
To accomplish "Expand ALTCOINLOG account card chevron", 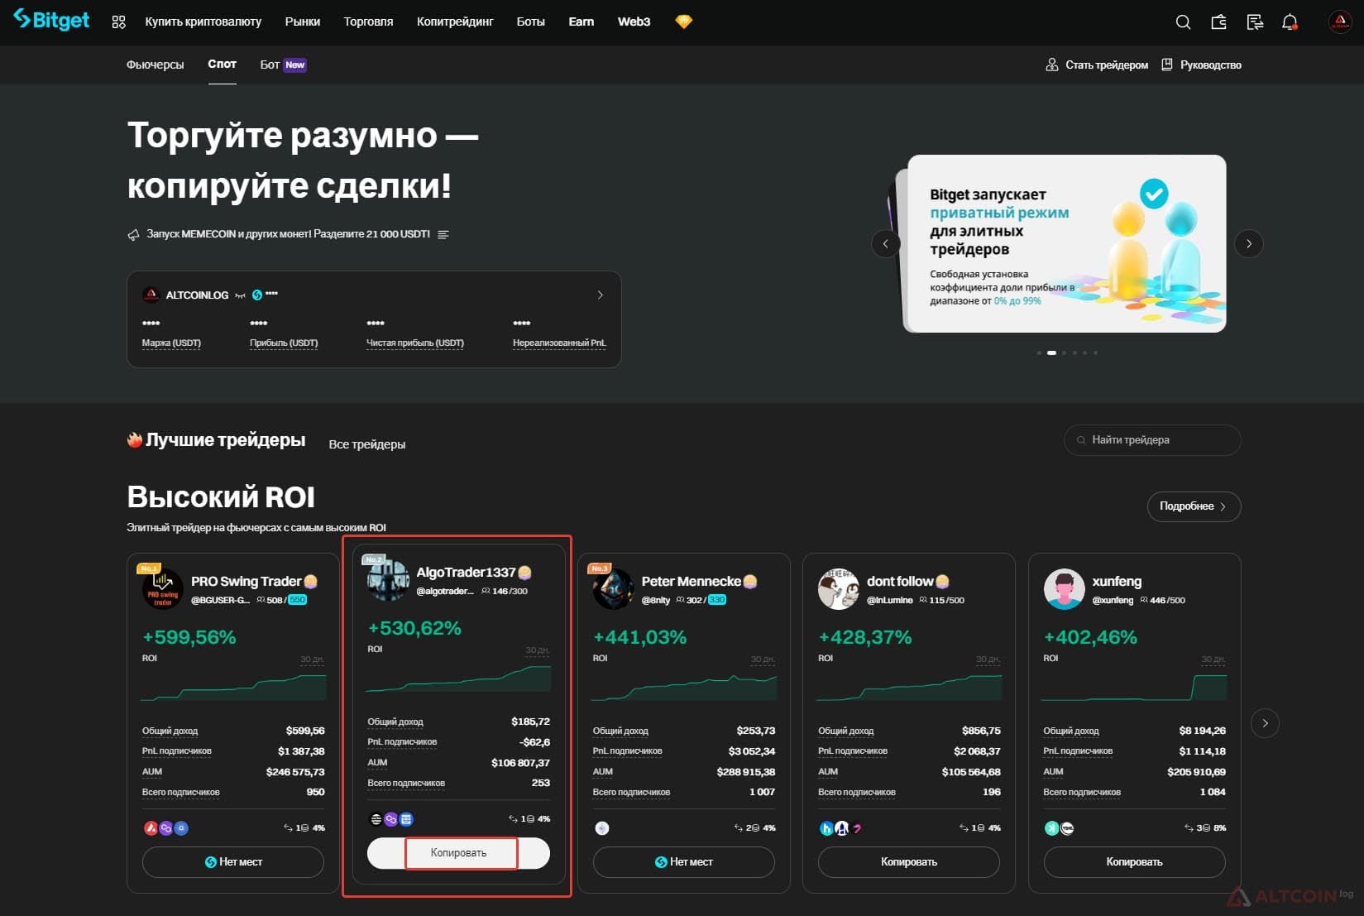I will 601,295.
